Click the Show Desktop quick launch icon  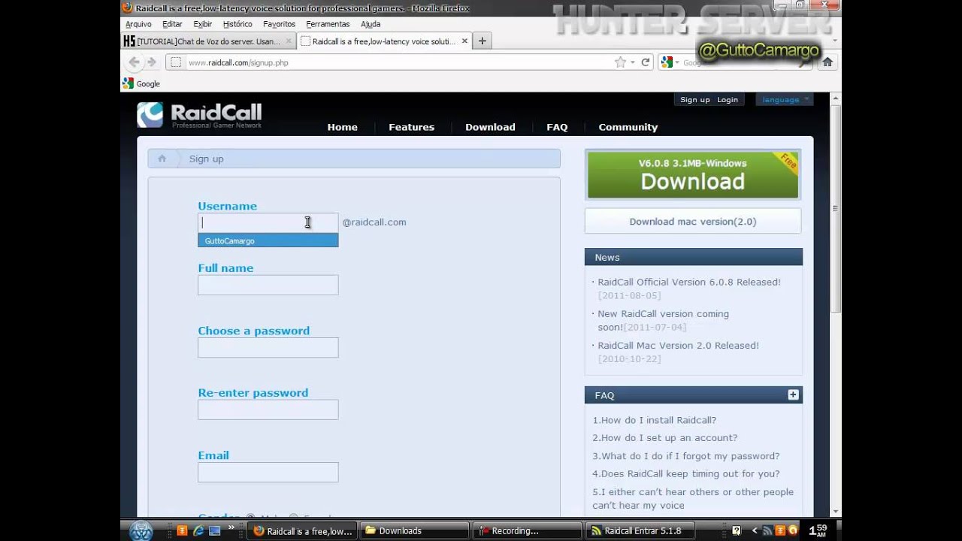(215, 530)
